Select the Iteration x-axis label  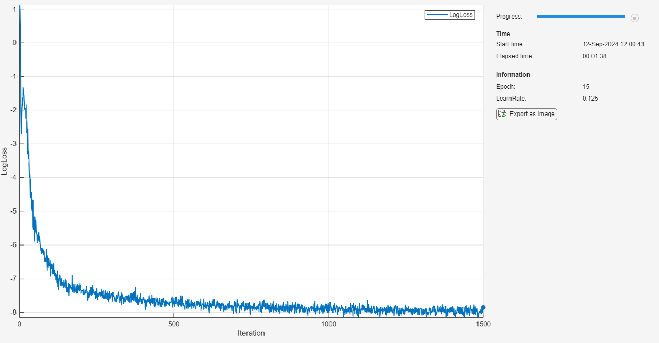tap(251, 333)
